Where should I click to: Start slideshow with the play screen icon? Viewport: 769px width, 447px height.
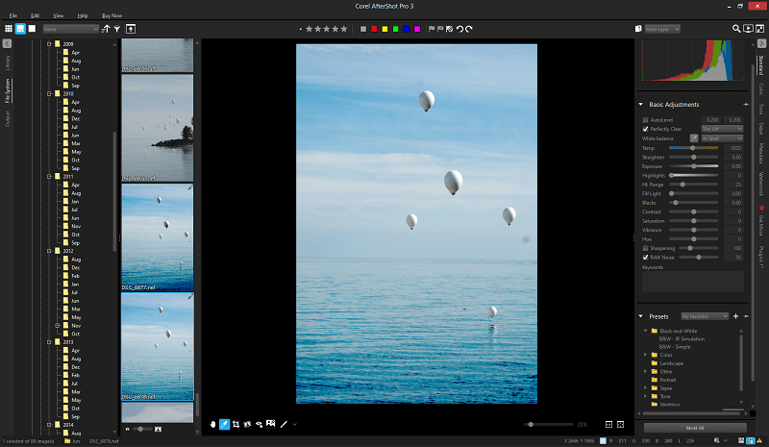[748, 29]
